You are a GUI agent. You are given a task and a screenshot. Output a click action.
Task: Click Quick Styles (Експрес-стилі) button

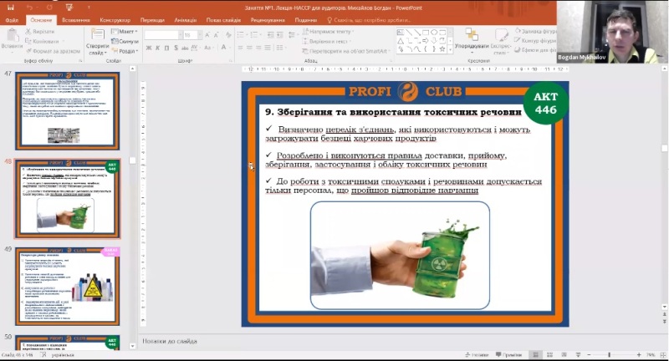500,40
